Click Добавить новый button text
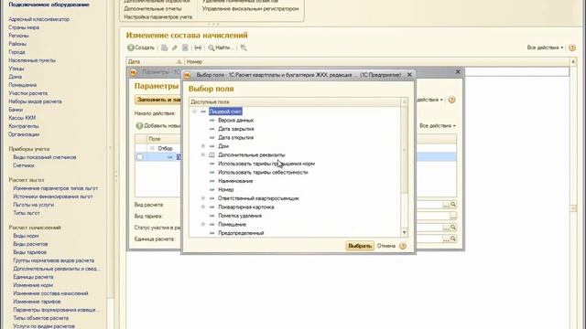Viewport: 586px width, 329px height. [162, 126]
